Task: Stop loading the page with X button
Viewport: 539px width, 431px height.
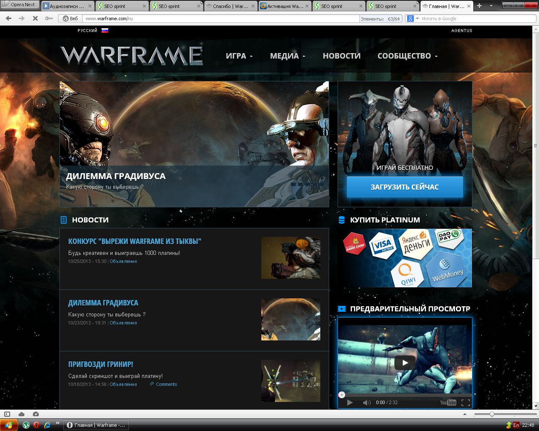Action: [35, 19]
